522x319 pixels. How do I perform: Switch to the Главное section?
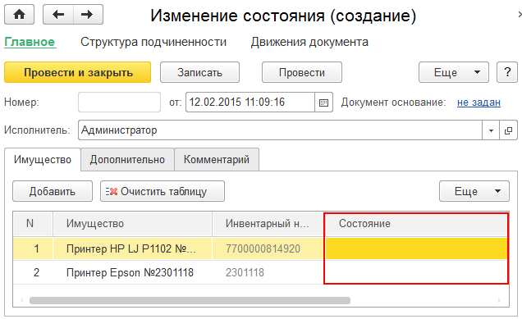[x=30, y=43]
